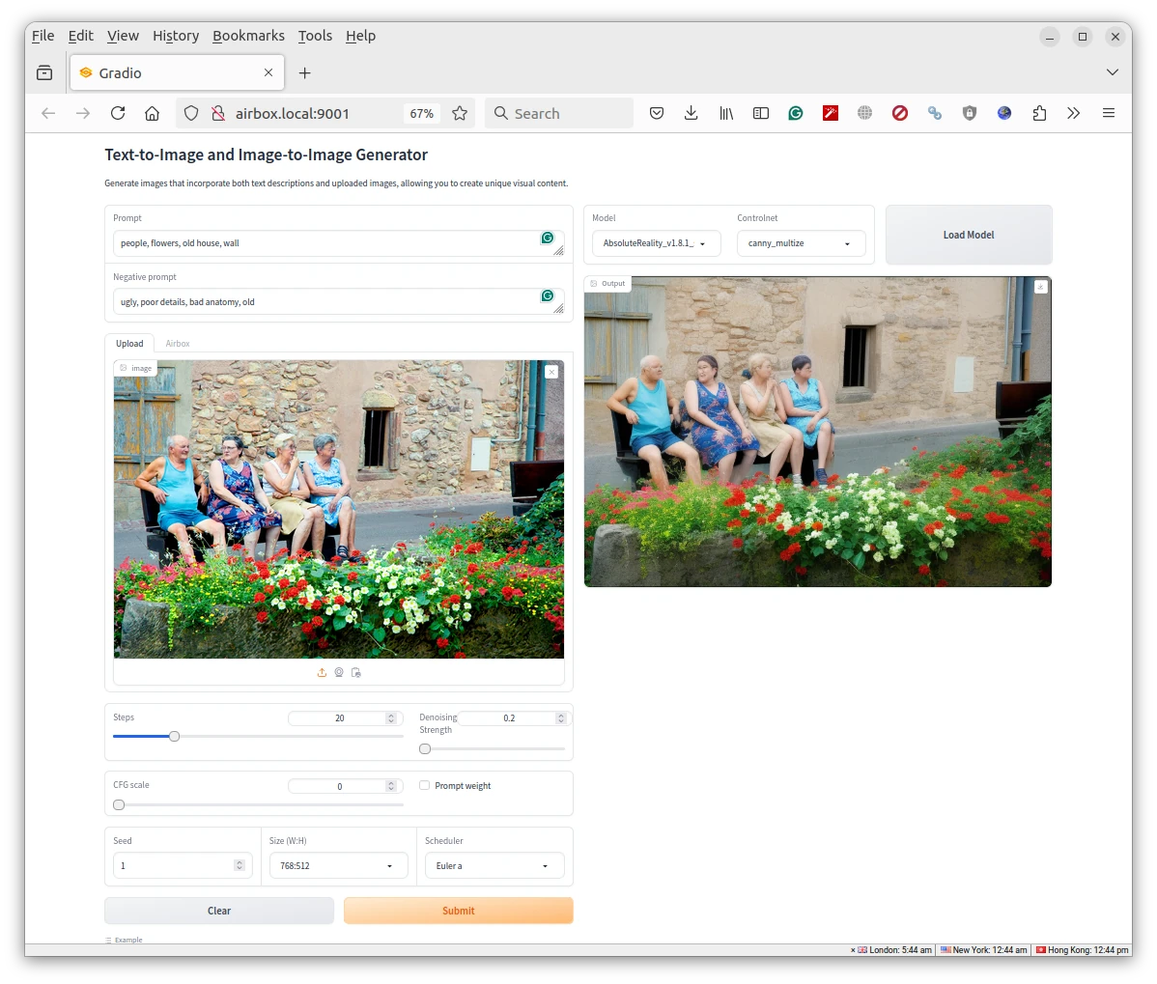
Task: Click the red pen extension icon
Action: 831,114
